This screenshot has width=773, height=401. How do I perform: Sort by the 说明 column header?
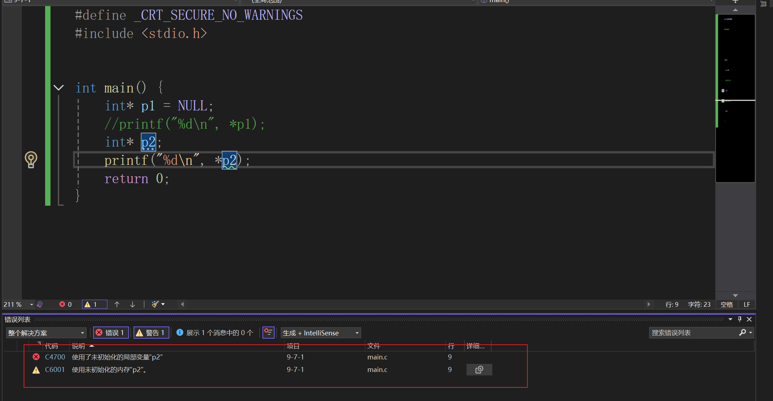point(79,346)
